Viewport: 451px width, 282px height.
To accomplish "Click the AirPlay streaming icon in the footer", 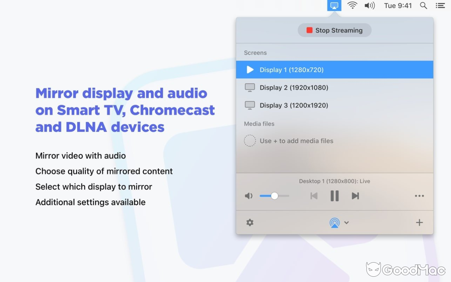I will click(334, 222).
